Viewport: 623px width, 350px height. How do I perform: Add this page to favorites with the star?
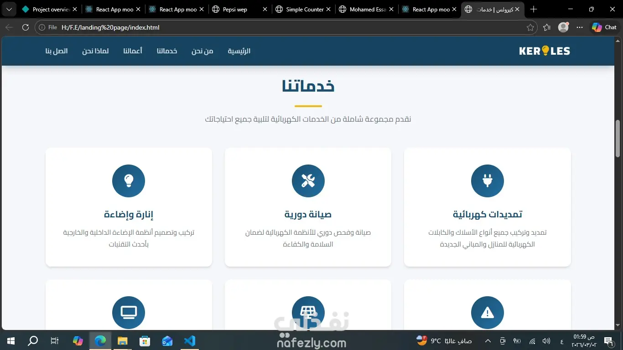tap(530, 27)
